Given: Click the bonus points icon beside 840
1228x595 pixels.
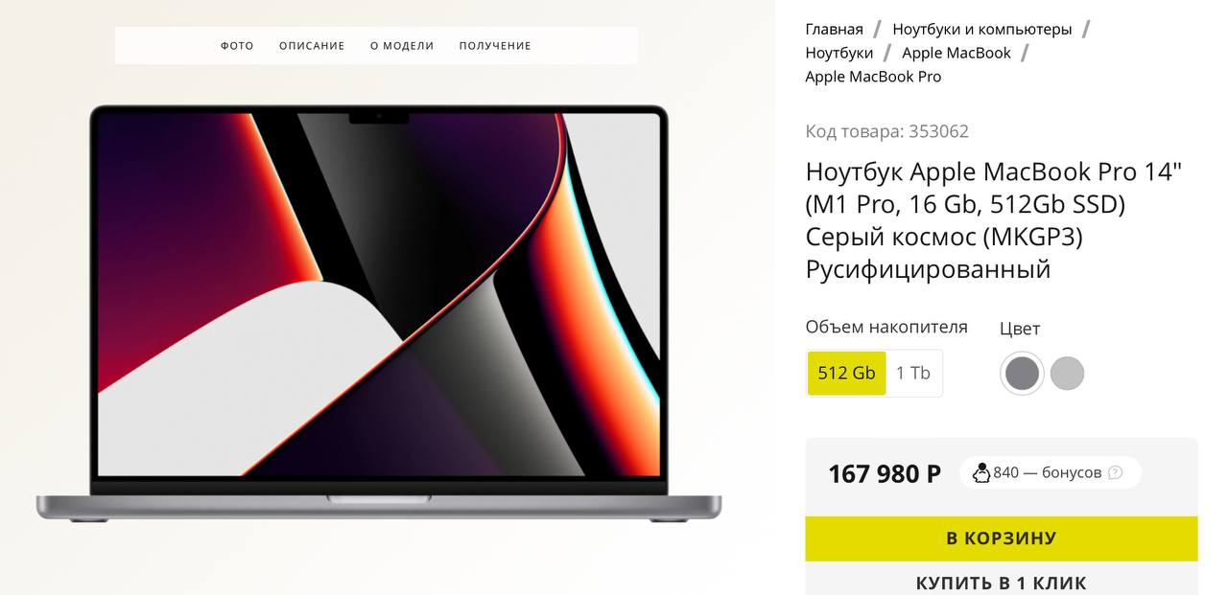Looking at the screenshot, I should 981,472.
